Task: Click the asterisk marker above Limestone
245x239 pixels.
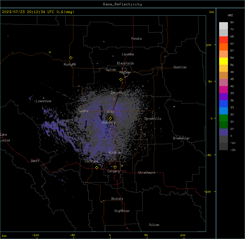Action: click(43, 98)
